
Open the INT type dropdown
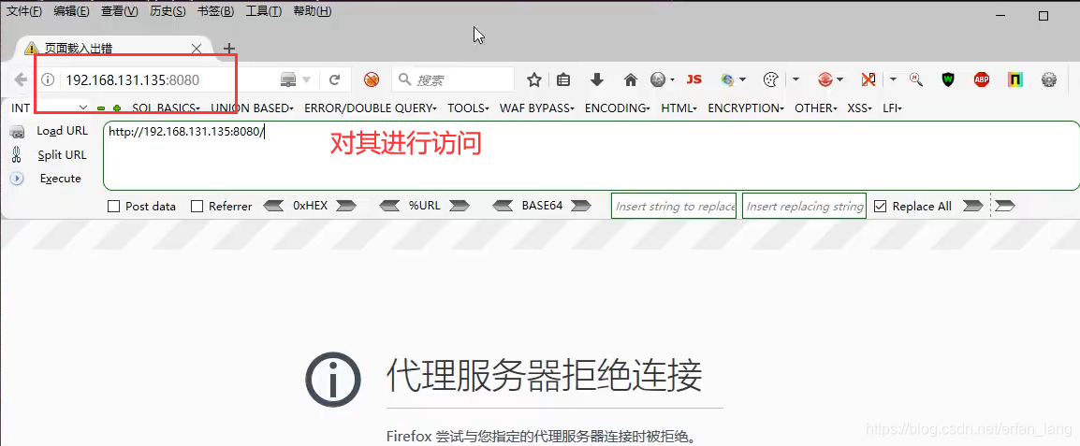(50, 108)
